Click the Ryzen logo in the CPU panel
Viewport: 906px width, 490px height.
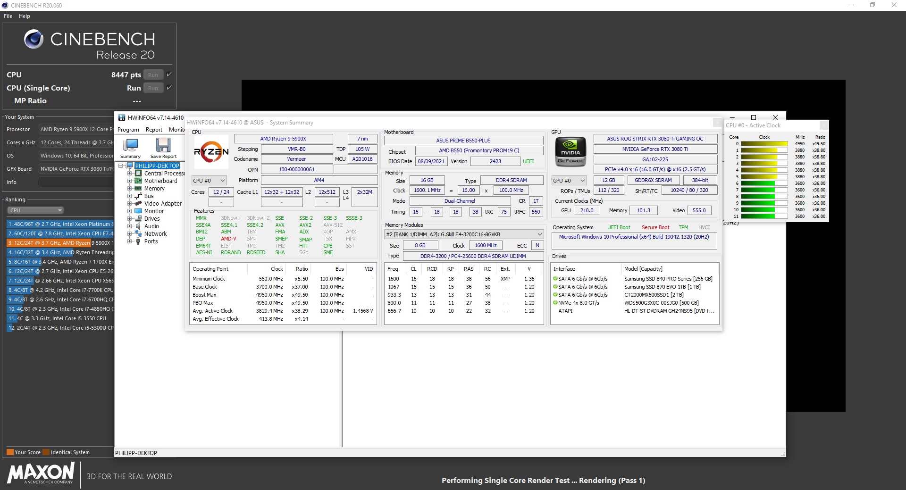coord(211,152)
